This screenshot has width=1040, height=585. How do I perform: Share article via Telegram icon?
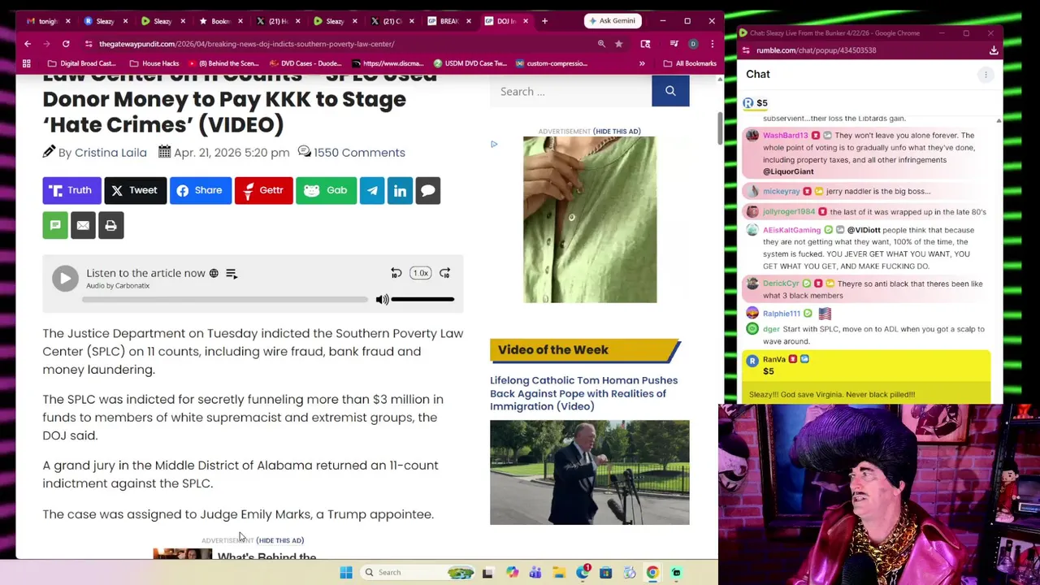[x=372, y=190]
